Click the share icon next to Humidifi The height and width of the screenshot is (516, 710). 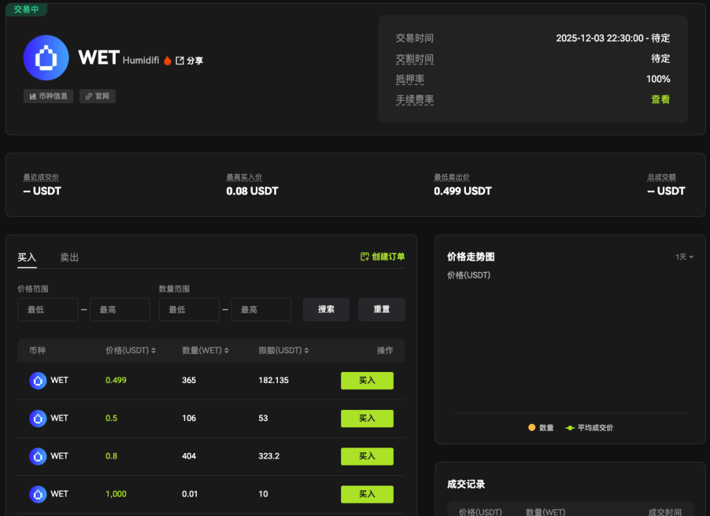(x=180, y=61)
